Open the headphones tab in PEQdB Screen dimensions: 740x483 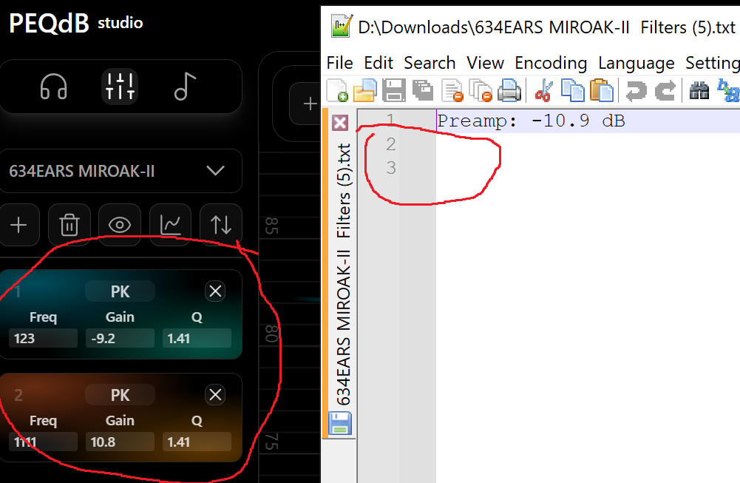click(53, 87)
